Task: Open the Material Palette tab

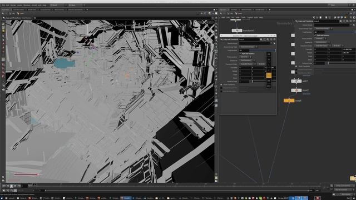Action: pyautogui.click(x=246, y=10)
